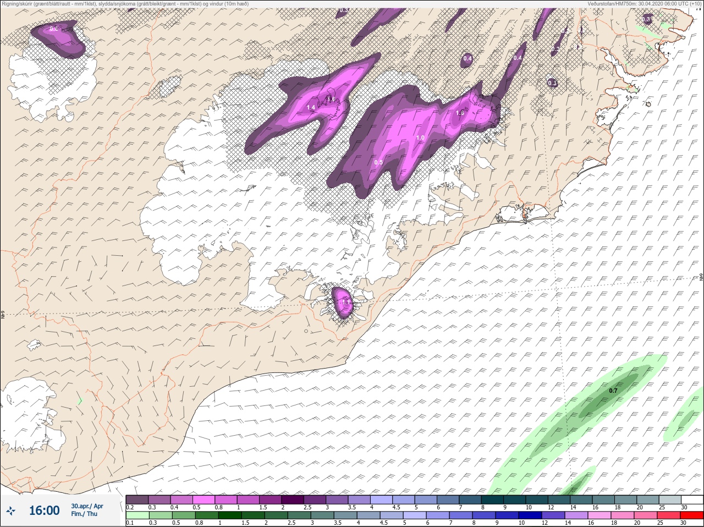Click the 16:00 forecast time display

click(x=44, y=510)
